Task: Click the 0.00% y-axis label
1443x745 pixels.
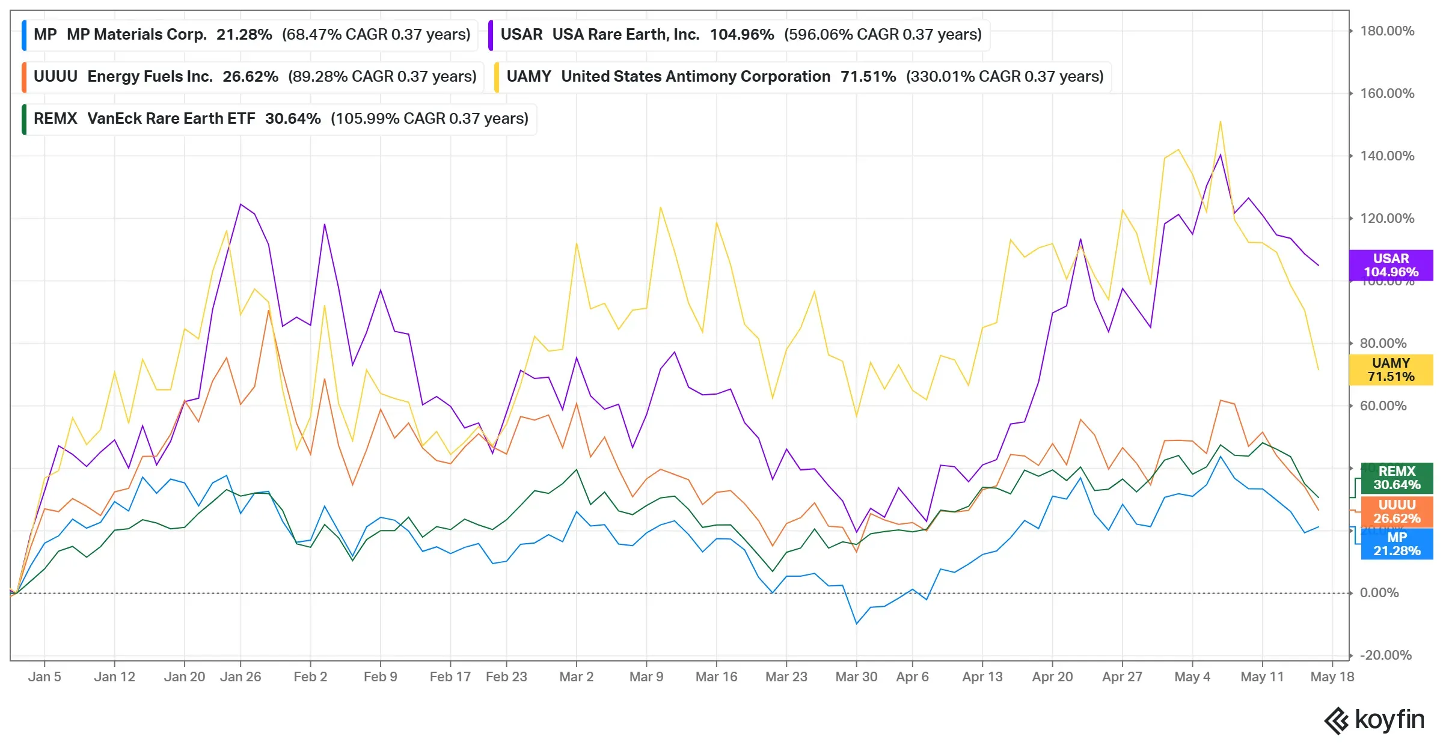Action: click(1379, 593)
